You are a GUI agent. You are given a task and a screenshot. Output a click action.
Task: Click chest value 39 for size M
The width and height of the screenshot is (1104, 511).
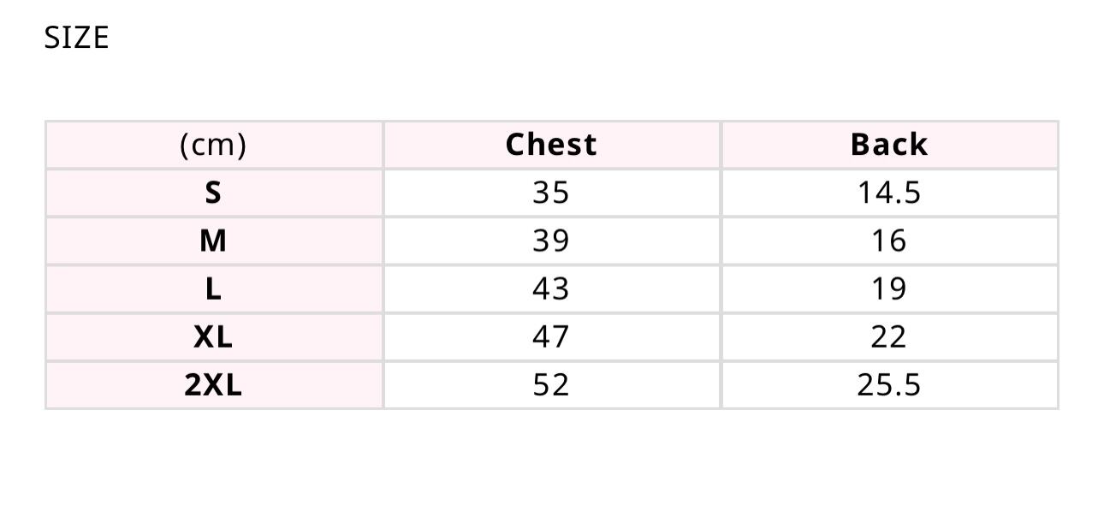[x=550, y=241]
